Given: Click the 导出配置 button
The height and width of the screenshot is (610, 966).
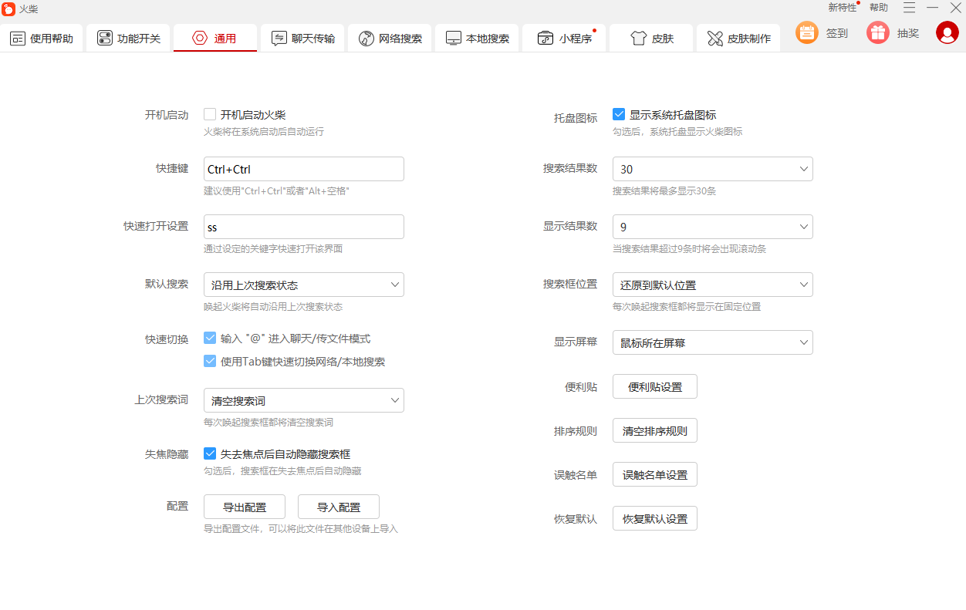Looking at the screenshot, I should pyautogui.click(x=245, y=507).
